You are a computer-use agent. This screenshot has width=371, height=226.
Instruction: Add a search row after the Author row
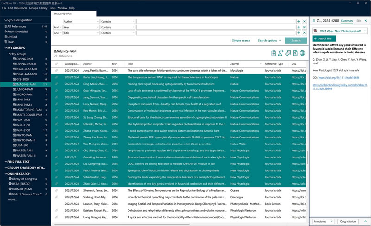tap(298, 21)
